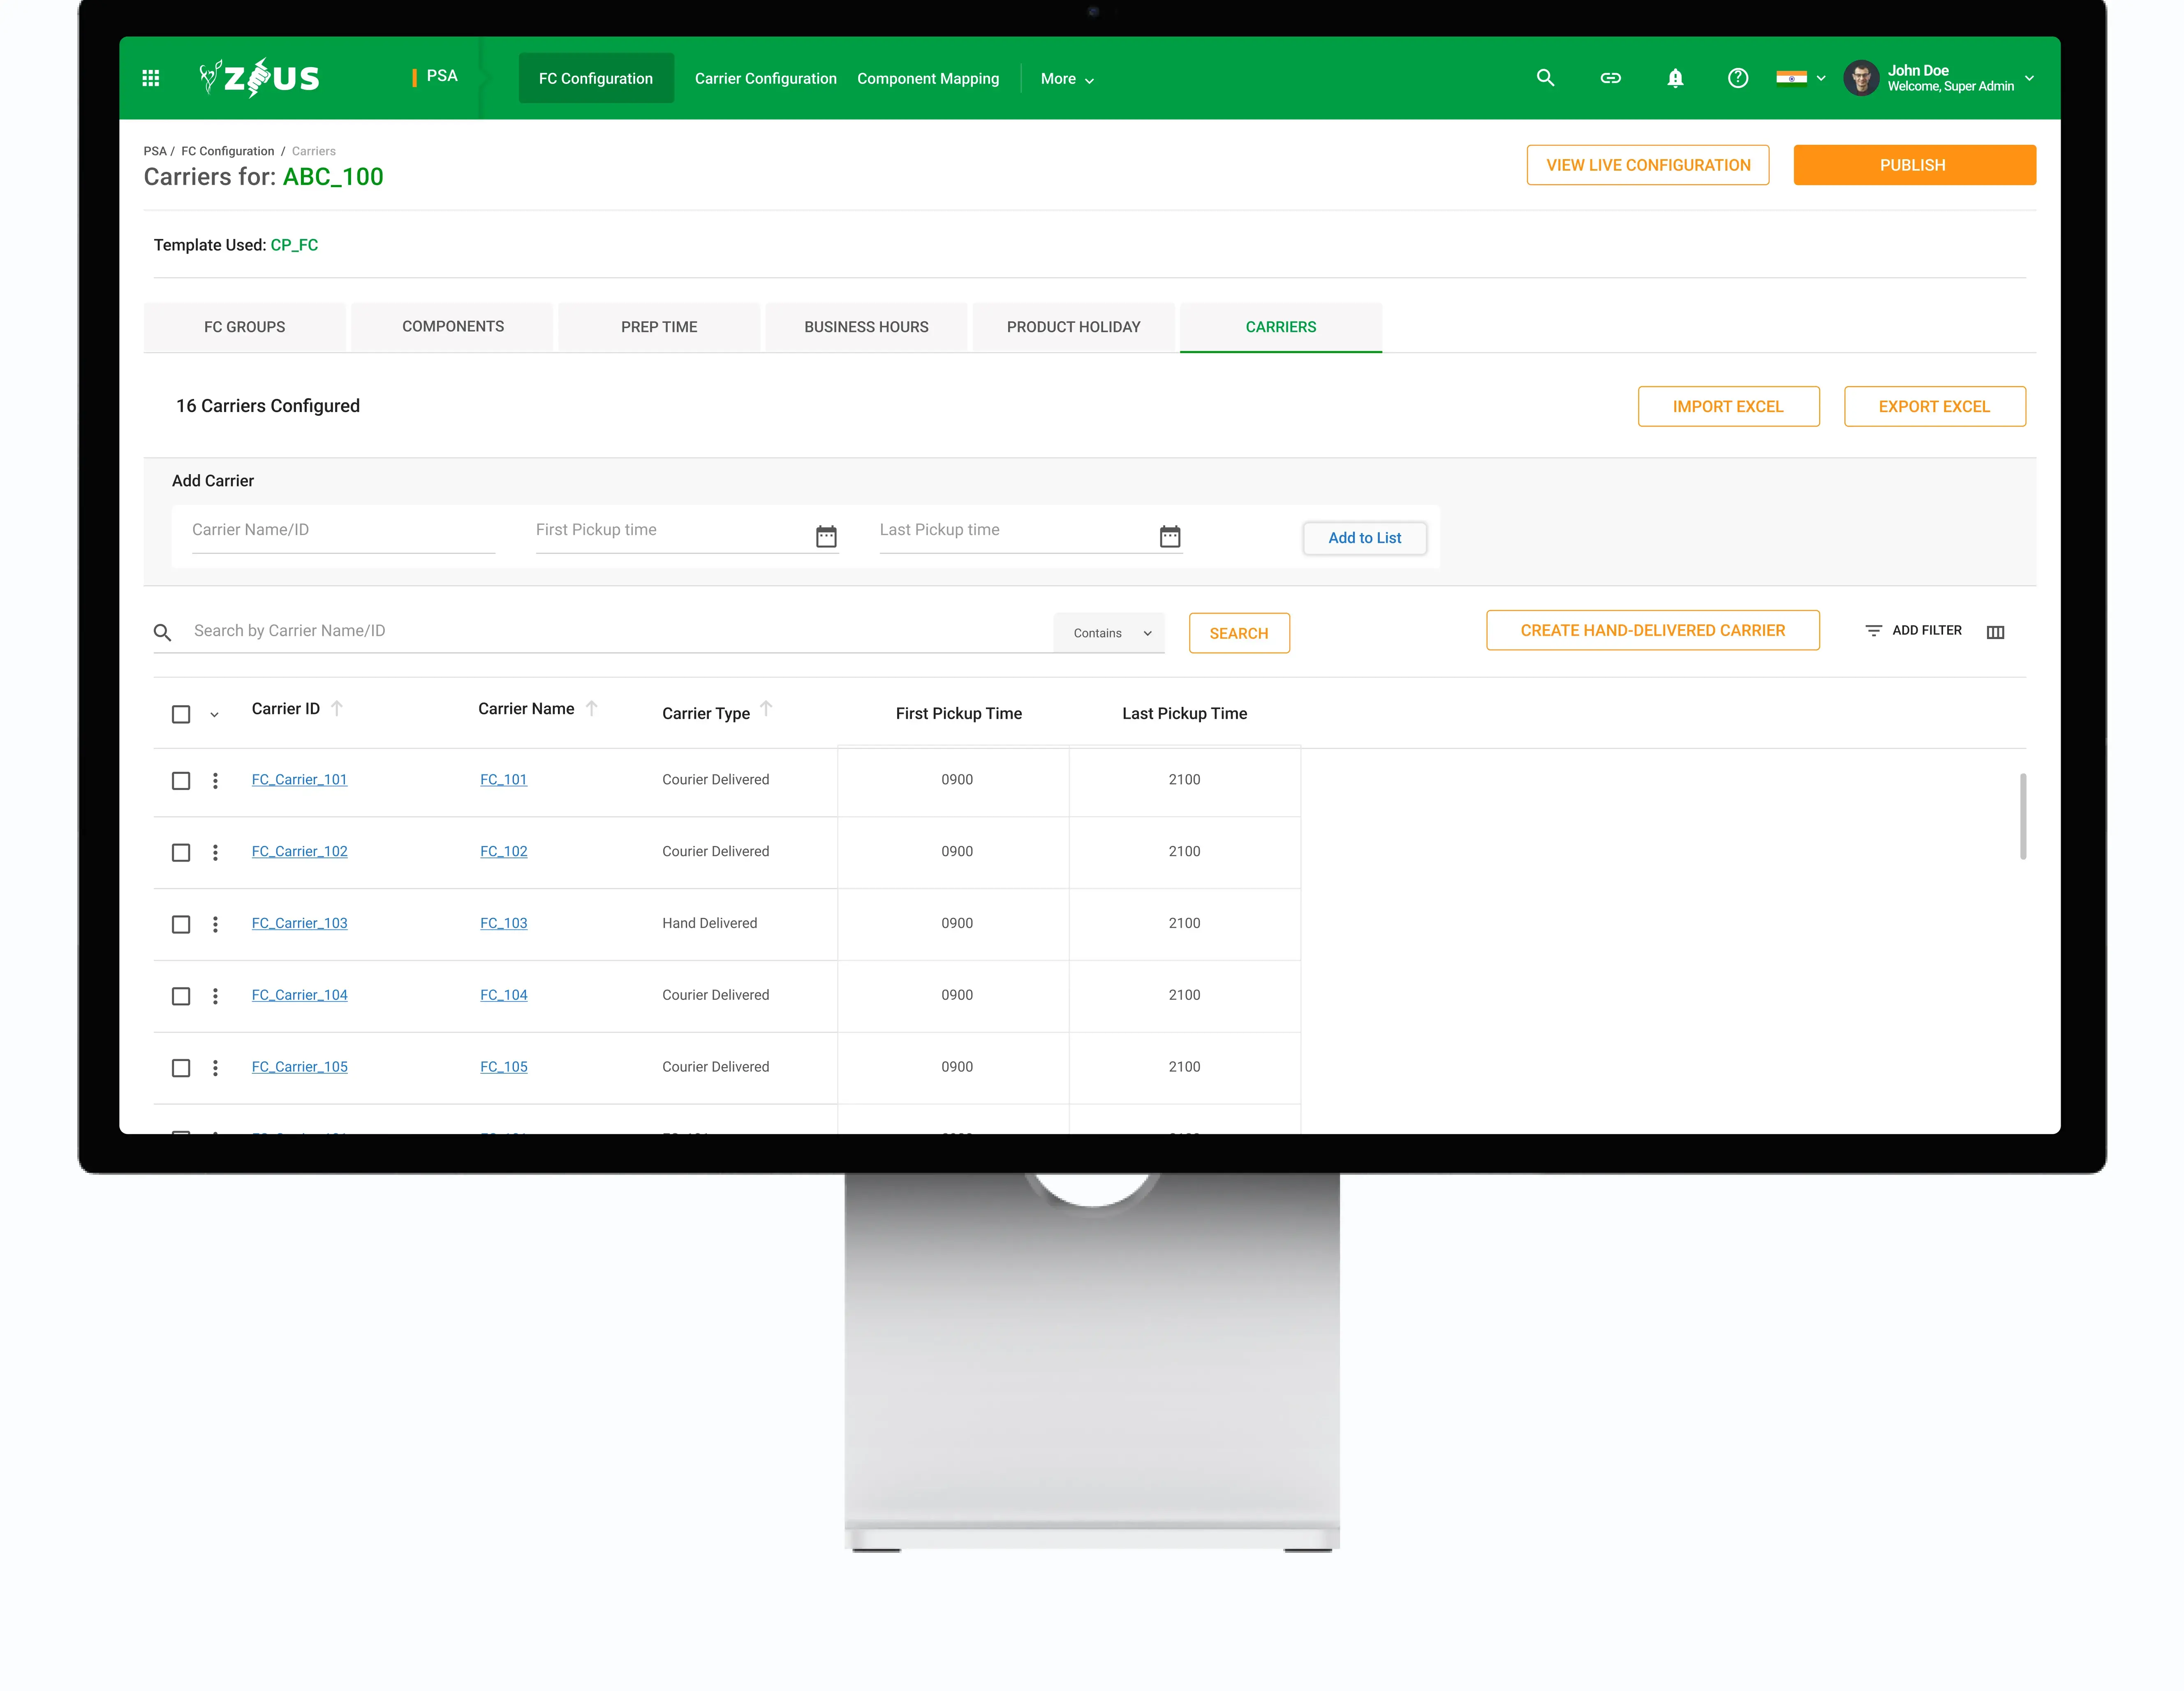Open the three-dot menu for FC_Carrier_102
This screenshot has height=1691, width=2184.
click(x=215, y=852)
